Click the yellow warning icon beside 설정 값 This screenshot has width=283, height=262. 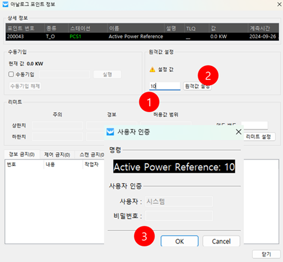153,70
